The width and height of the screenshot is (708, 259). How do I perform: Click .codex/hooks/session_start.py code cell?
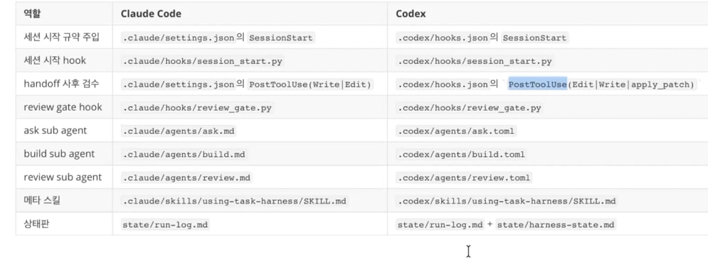(x=475, y=61)
